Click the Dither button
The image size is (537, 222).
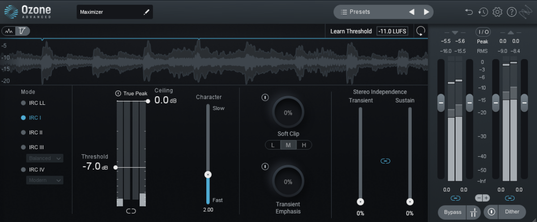tap(512, 212)
